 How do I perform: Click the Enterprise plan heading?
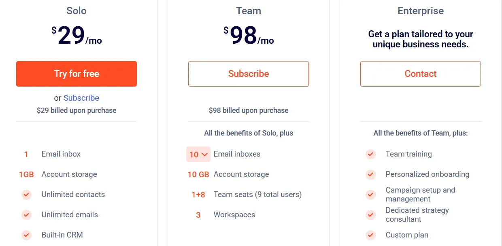(x=421, y=11)
